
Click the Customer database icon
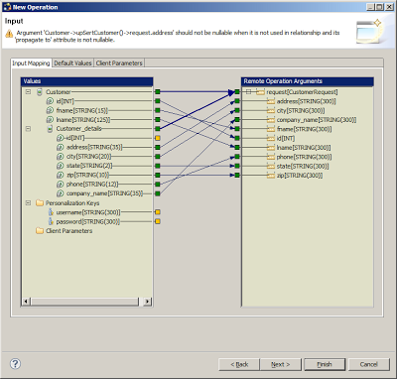click(40, 92)
